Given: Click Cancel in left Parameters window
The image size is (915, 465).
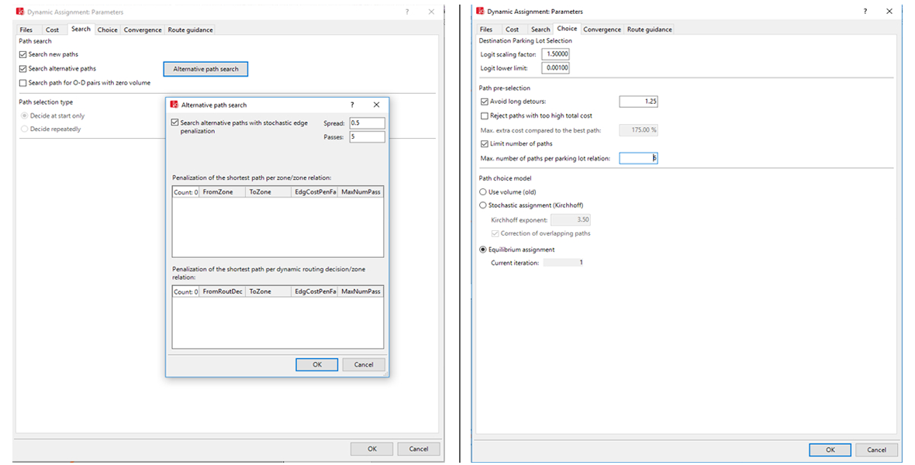Looking at the screenshot, I should (x=419, y=449).
